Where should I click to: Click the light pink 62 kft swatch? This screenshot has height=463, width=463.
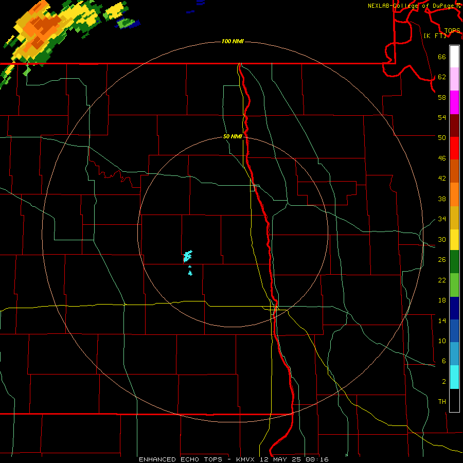coord(454,79)
